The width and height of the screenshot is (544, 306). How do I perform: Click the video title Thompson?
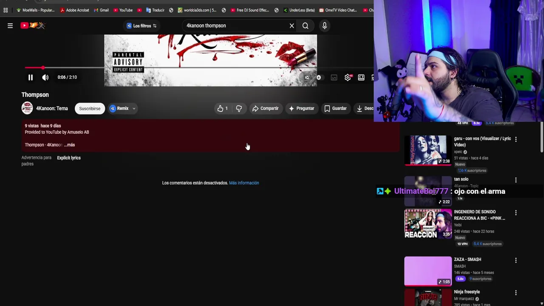point(35,95)
